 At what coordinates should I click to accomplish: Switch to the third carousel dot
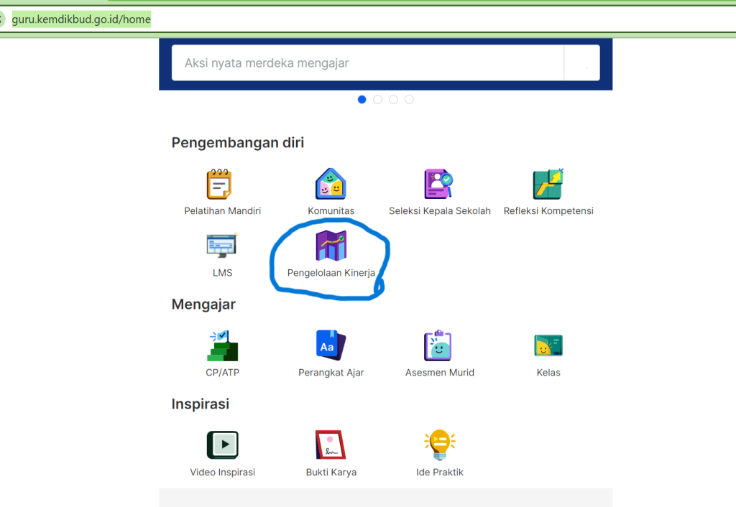point(394,100)
